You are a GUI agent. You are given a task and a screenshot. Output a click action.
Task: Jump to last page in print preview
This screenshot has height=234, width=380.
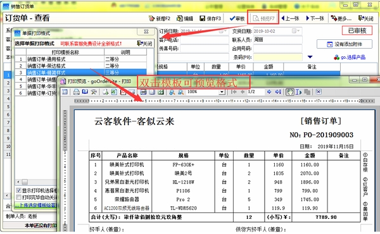point(278,92)
